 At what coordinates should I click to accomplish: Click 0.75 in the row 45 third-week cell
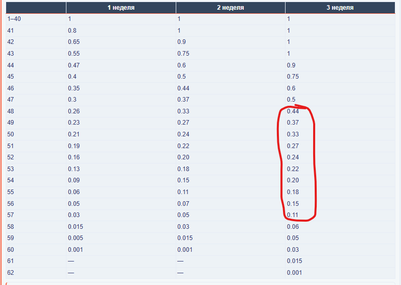coord(293,77)
